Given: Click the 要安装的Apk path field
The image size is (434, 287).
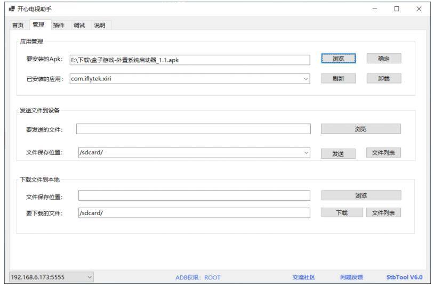Looking at the screenshot, I should (x=190, y=60).
